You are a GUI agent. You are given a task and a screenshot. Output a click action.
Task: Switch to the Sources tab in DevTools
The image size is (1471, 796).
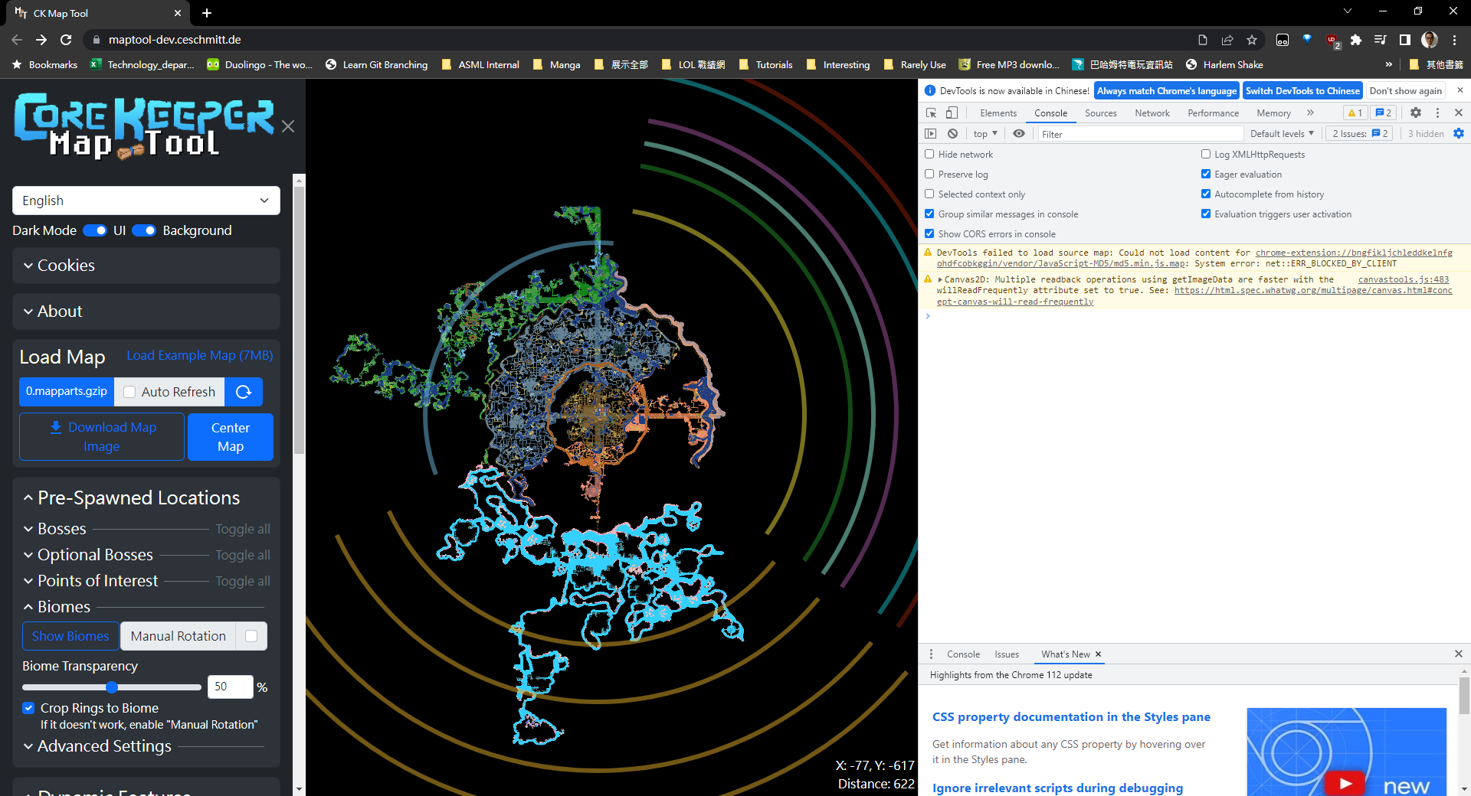point(1101,113)
